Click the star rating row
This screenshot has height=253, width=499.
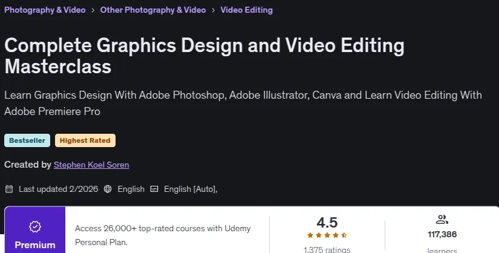(x=327, y=235)
